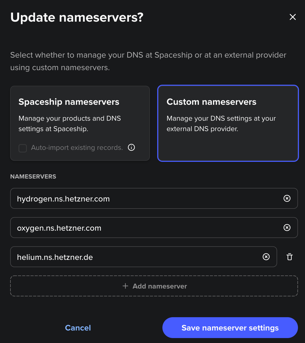Enable Auto-import existing records checkbox
The width and height of the screenshot is (305, 343).
23,148
